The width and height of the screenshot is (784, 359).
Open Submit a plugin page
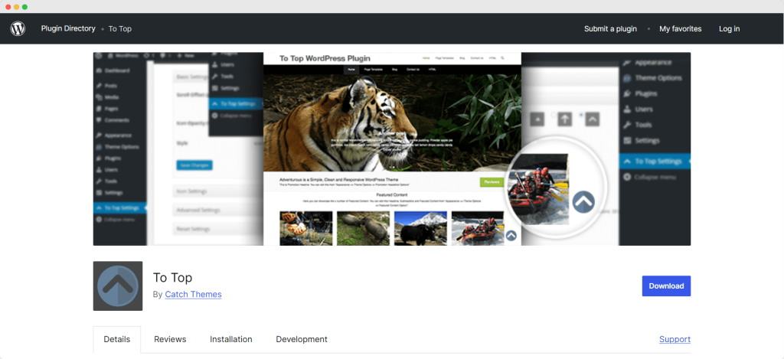click(x=610, y=28)
